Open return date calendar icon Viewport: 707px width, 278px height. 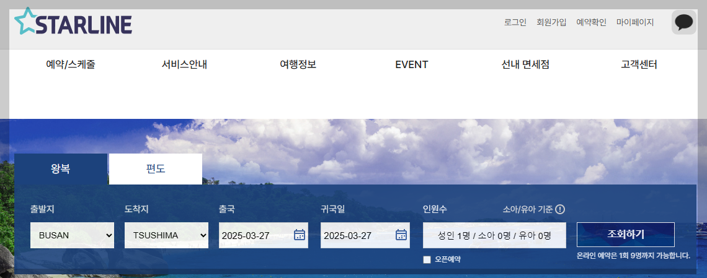click(401, 235)
